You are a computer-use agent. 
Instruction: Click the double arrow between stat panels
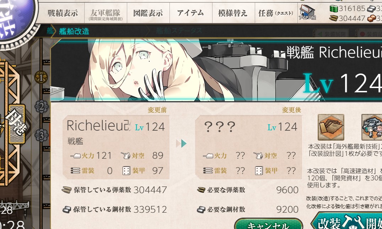click(x=181, y=143)
